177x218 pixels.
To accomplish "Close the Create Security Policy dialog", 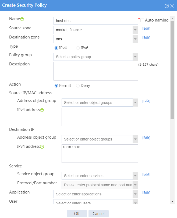I will pyautogui.click(x=172, y=6).
